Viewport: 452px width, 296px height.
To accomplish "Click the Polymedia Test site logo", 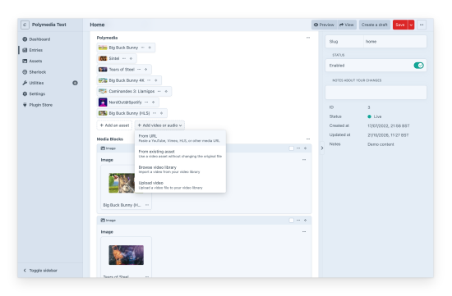I will [25, 25].
